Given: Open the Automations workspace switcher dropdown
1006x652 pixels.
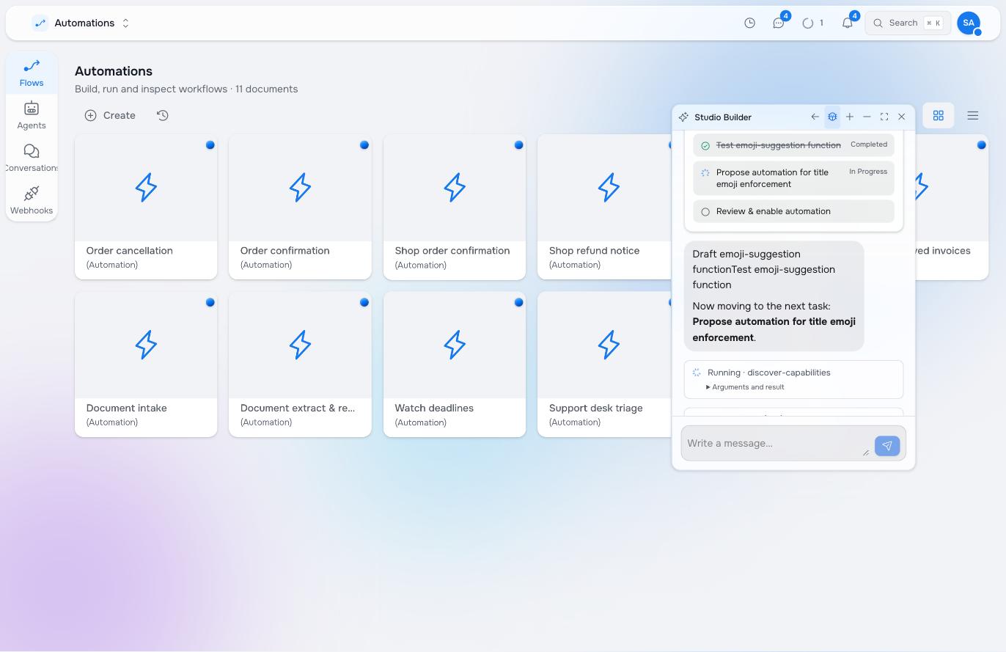Looking at the screenshot, I should (82, 23).
